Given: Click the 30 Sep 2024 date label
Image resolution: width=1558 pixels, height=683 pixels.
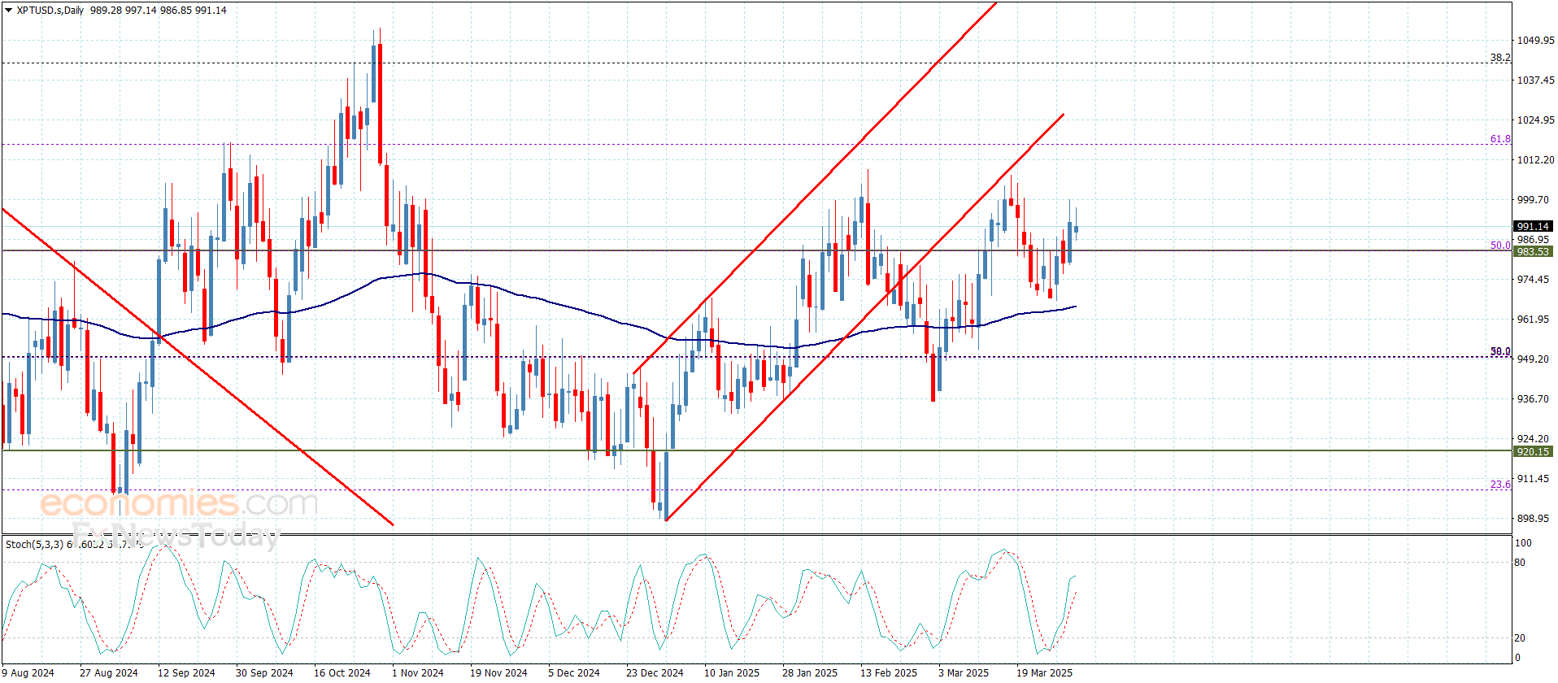Looking at the screenshot, I should coord(264,672).
